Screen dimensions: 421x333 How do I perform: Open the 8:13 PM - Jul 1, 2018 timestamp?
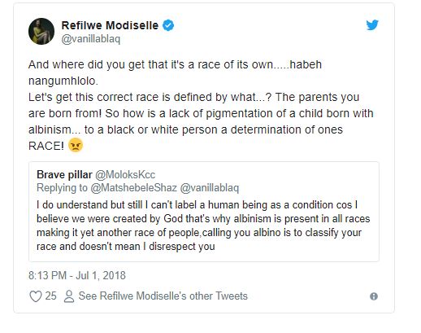(x=77, y=275)
